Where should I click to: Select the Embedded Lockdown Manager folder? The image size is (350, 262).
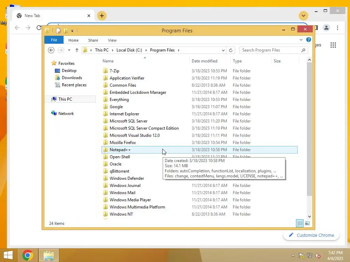[x=200, y=92]
